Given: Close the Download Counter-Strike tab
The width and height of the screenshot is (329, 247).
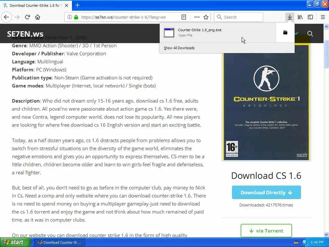Looking at the screenshot, I should 67,5.
